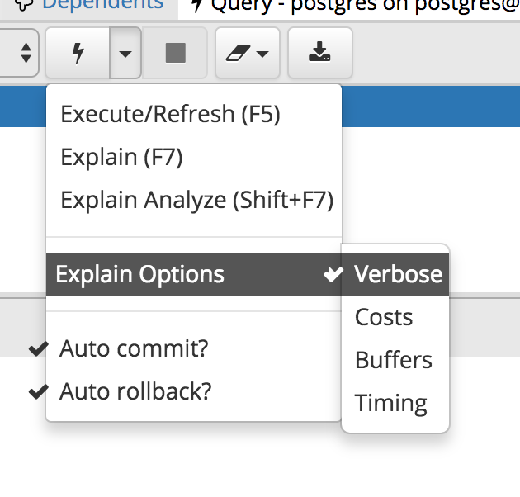
Task: Select Explain Analyze (Shift+F7) option
Action: [x=196, y=200]
